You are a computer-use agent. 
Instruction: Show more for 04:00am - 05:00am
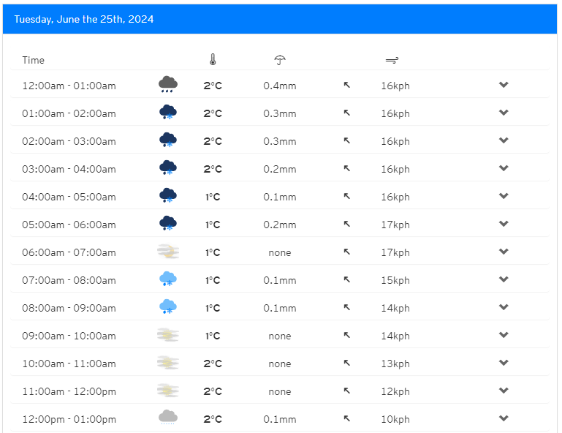point(504,196)
